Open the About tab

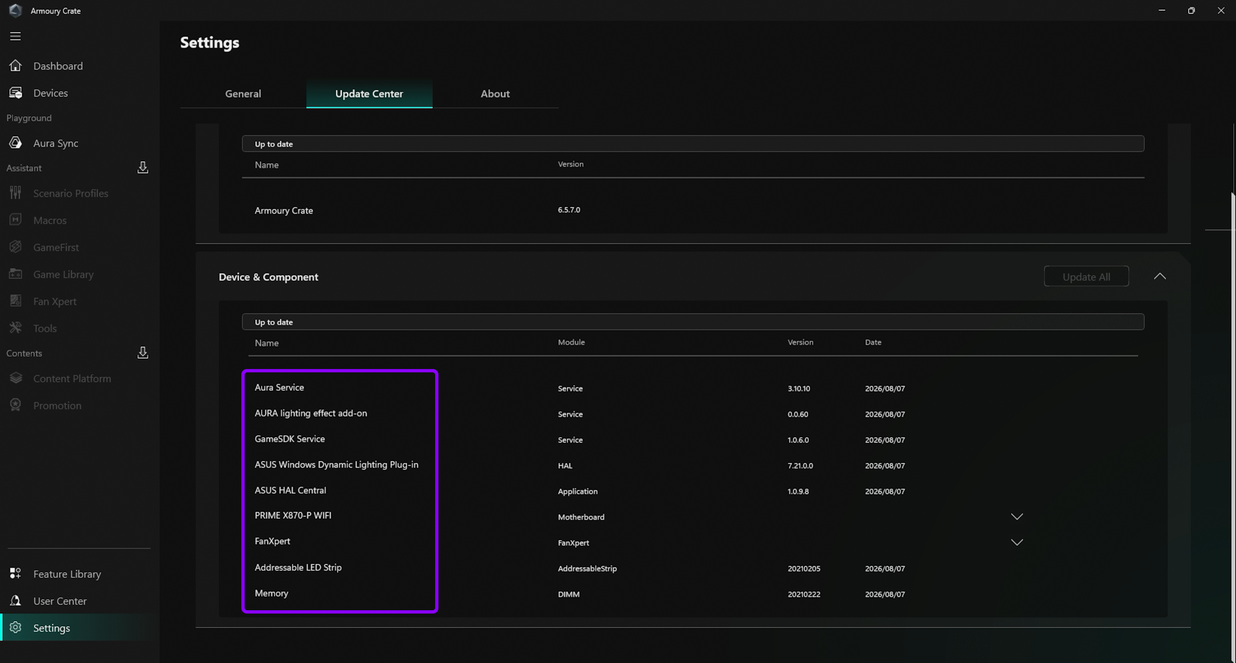click(x=495, y=94)
